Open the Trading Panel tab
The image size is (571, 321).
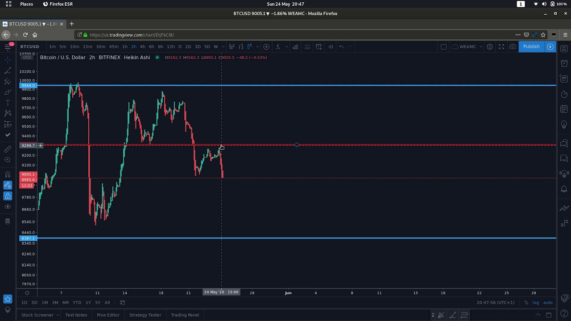point(185,315)
